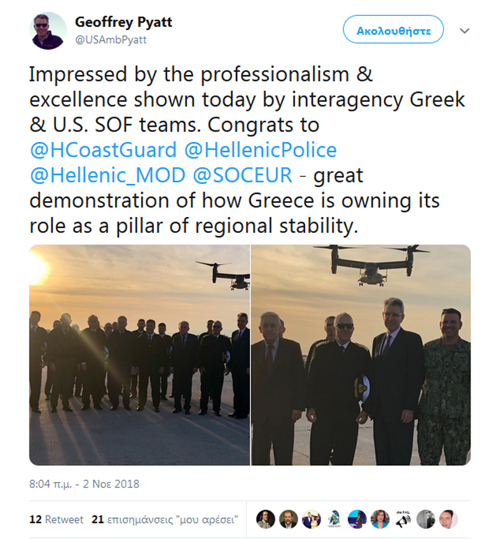View the left group photo on the tarmac
This screenshot has height=539, width=496.
click(139, 354)
